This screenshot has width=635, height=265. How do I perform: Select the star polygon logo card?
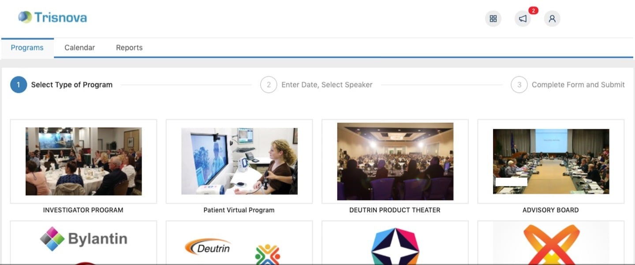[395, 243]
